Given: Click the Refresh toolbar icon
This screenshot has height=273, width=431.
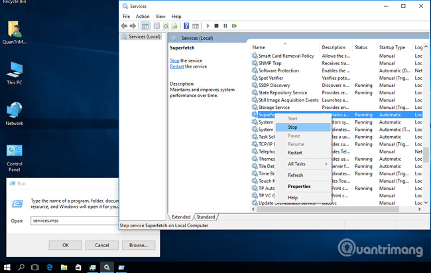Looking at the screenshot, I should pyautogui.click(x=166, y=26).
